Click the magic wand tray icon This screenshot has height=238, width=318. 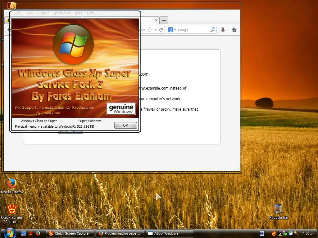[296, 233]
